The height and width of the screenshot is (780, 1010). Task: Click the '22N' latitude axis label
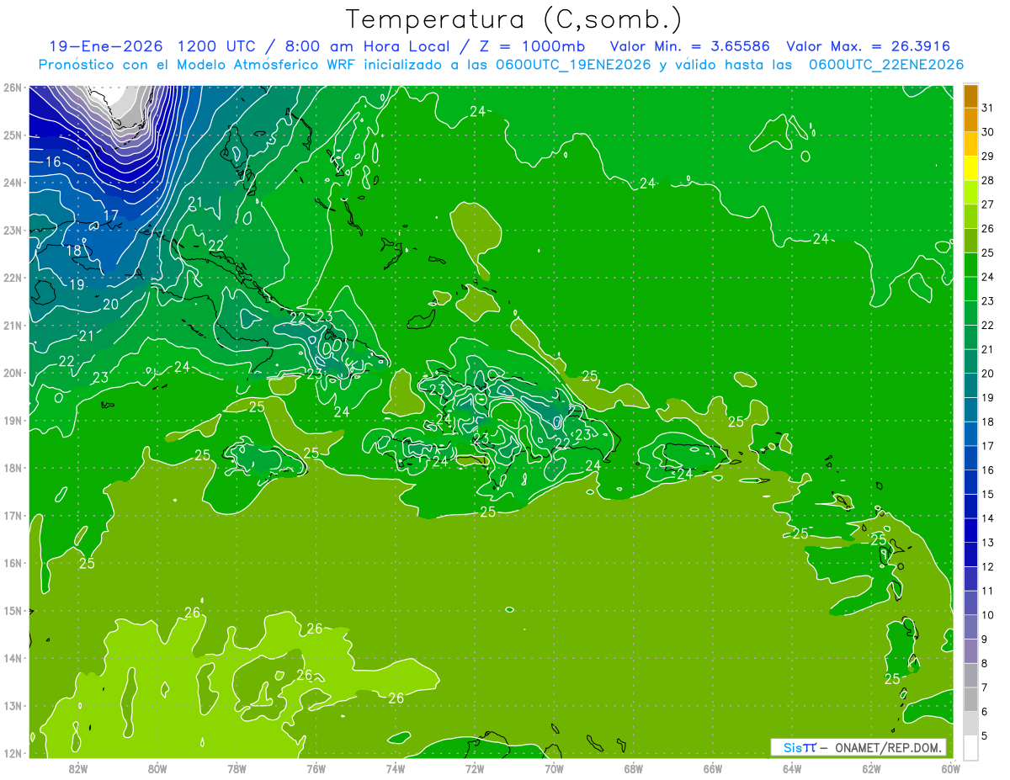pos(12,277)
